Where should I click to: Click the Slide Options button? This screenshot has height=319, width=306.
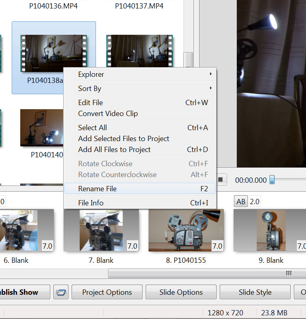[181, 292]
